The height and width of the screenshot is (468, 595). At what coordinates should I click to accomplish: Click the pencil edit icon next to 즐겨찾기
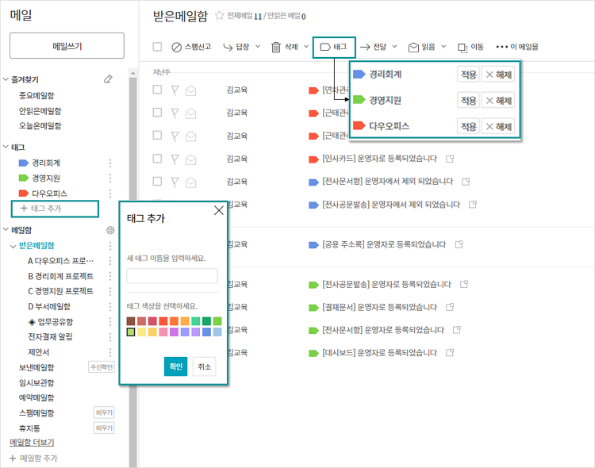click(x=108, y=79)
